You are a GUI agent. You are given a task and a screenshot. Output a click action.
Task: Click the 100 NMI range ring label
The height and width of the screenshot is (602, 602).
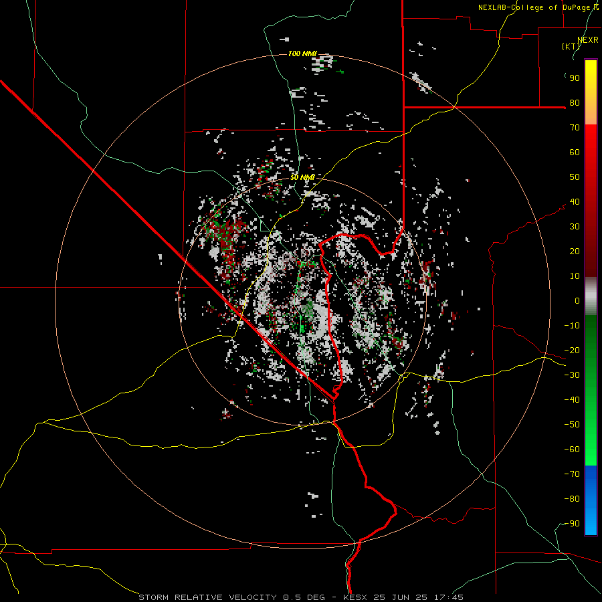302,54
